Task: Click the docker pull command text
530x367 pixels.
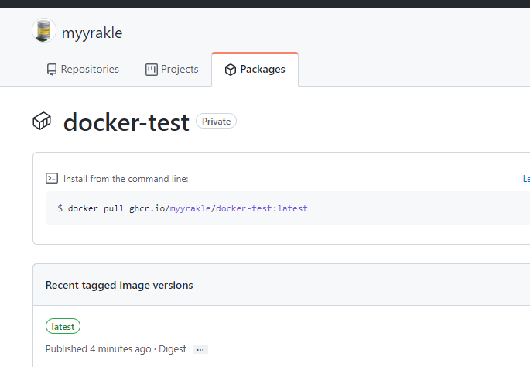Action: pyautogui.click(x=183, y=209)
